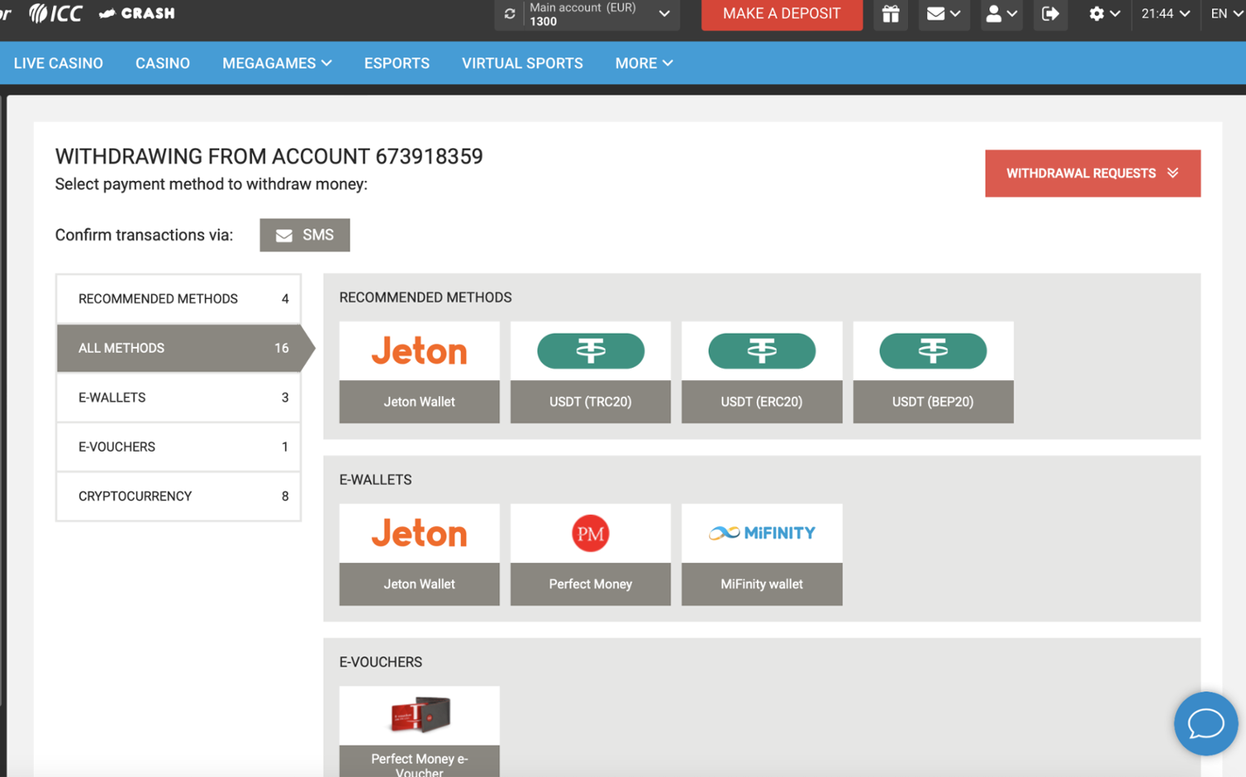Open the 21:44 time zone dropdown
This screenshot has width=1246, height=777.
(x=1165, y=14)
